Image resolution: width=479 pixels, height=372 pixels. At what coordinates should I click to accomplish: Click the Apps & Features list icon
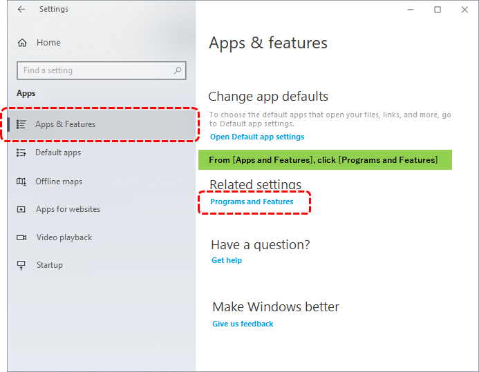(x=21, y=124)
